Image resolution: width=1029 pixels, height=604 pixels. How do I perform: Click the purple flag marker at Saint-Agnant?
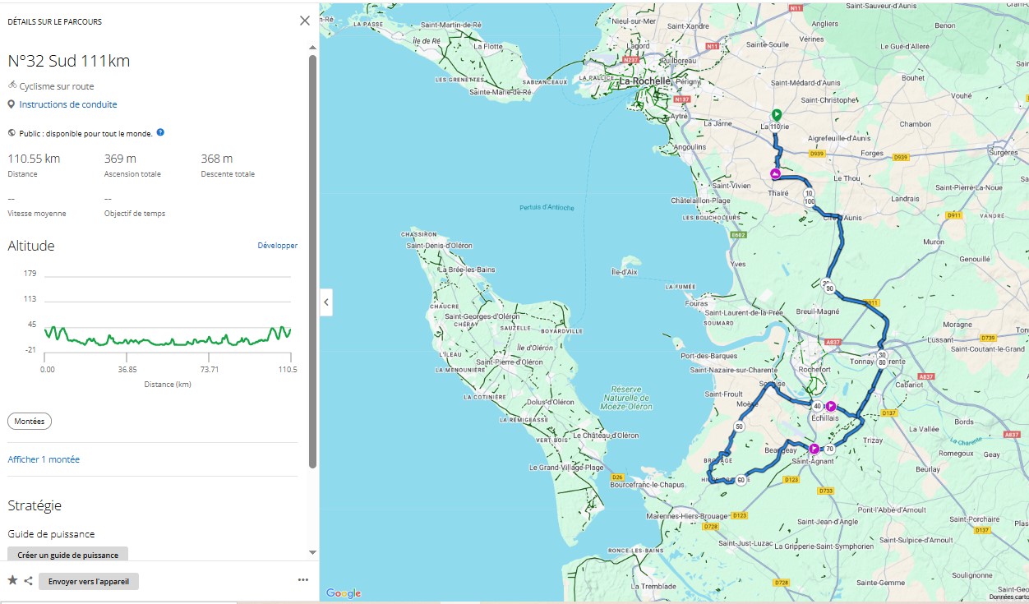point(814,449)
